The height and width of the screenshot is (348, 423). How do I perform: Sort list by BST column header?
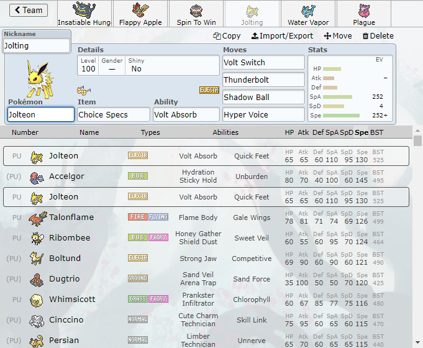[376, 132]
